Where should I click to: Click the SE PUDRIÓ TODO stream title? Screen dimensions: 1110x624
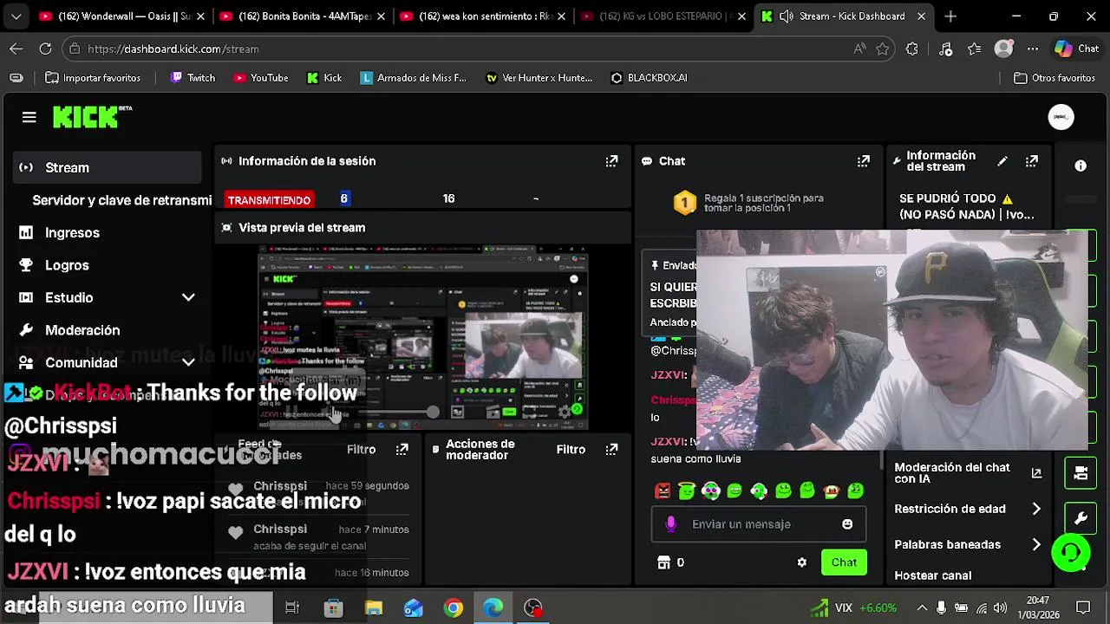pos(966,206)
